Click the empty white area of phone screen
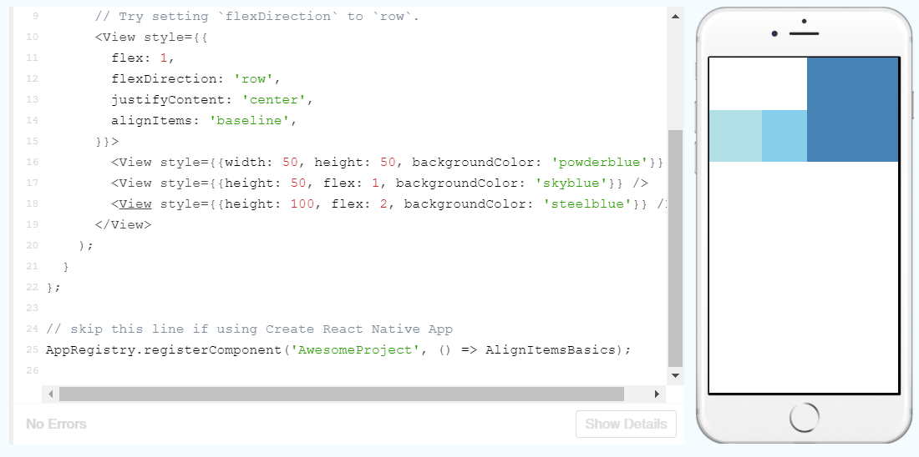919x457 pixels. coord(803,275)
